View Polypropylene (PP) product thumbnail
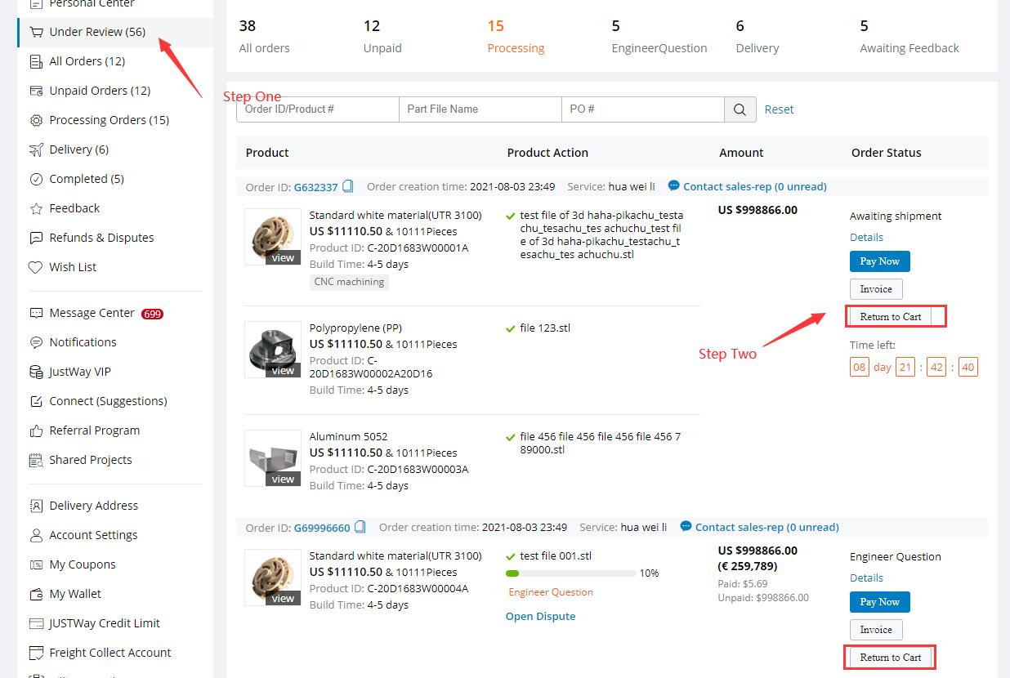The width and height of the screenshot is (1010, 678). click(273, 350)
